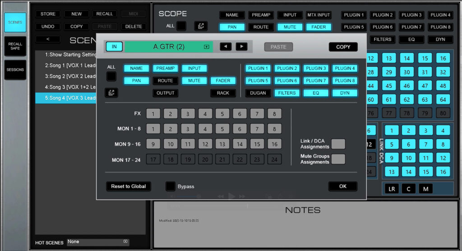Select scene 2:Song 1 [VOX 1 Lead]
Screen dimensions: 462x251
pyautogui.click(x=66, y=65)
